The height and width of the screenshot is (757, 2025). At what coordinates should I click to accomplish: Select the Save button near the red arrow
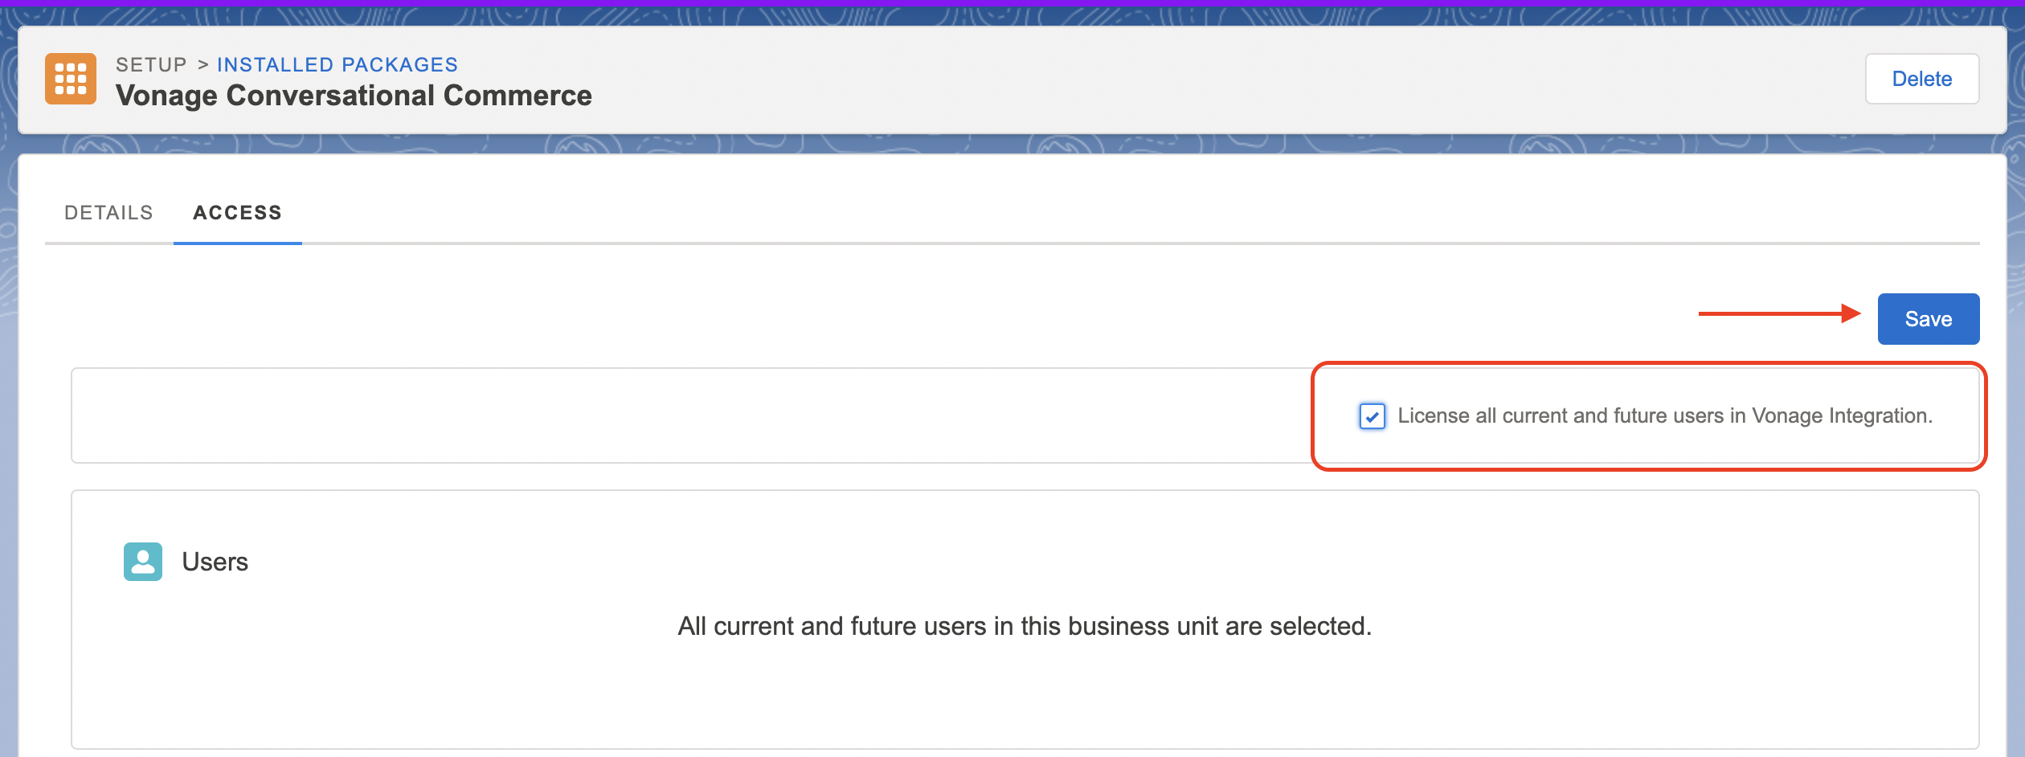click(x=1928, y=318)
